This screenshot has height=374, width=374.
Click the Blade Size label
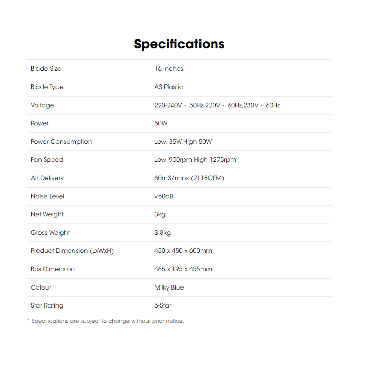pyautogui.click(x=46, y=69)
